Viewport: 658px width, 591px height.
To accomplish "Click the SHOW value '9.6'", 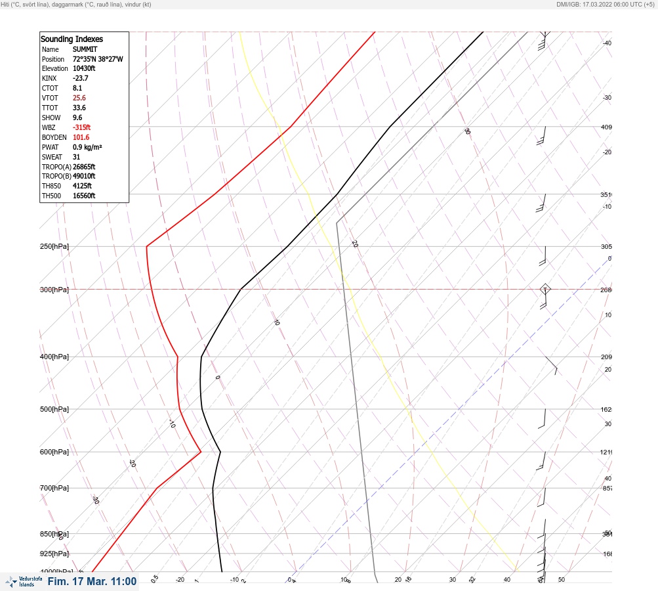I will (77, 118).
